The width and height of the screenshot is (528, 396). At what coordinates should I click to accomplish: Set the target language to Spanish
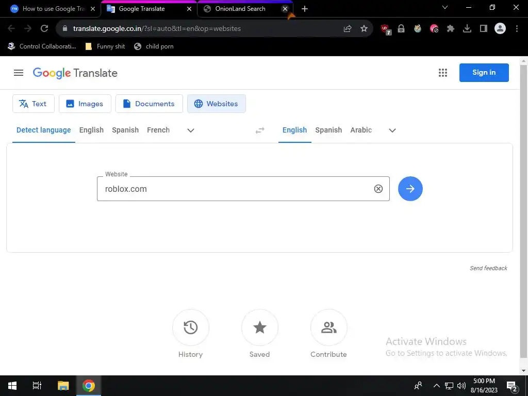pos(328,130)
